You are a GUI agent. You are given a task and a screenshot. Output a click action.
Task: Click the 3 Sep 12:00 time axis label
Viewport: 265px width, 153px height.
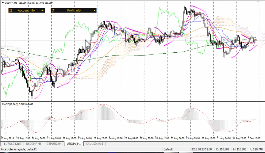(254, 138)
